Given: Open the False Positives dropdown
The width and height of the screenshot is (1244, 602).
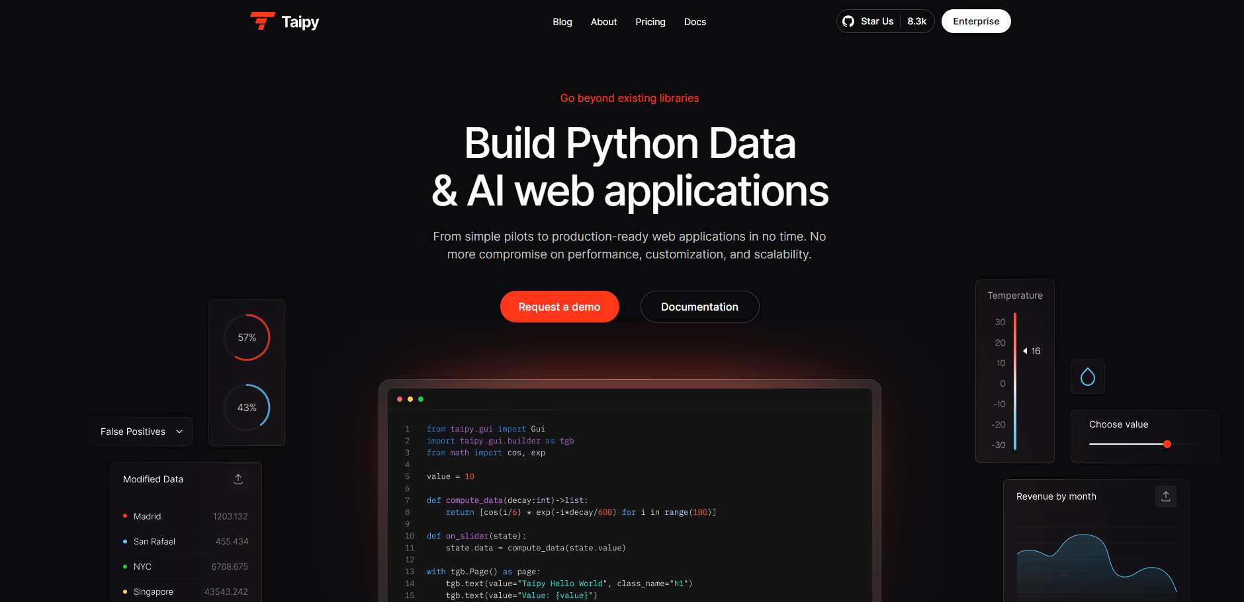Looking at the screenshot, I should coord(141,432).
